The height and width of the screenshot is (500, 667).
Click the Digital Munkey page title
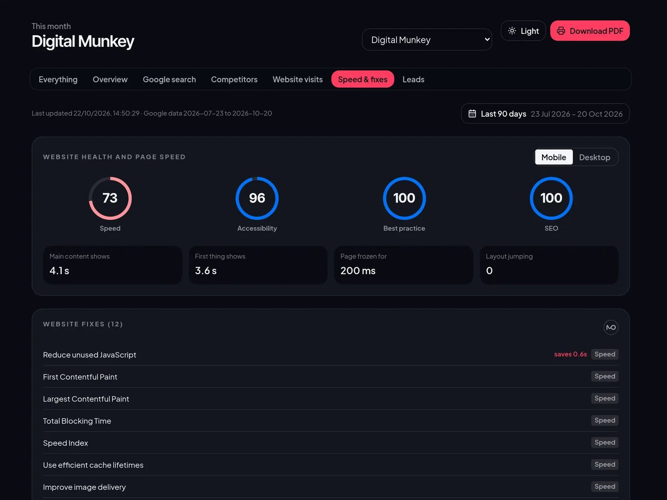coord(83,42)
